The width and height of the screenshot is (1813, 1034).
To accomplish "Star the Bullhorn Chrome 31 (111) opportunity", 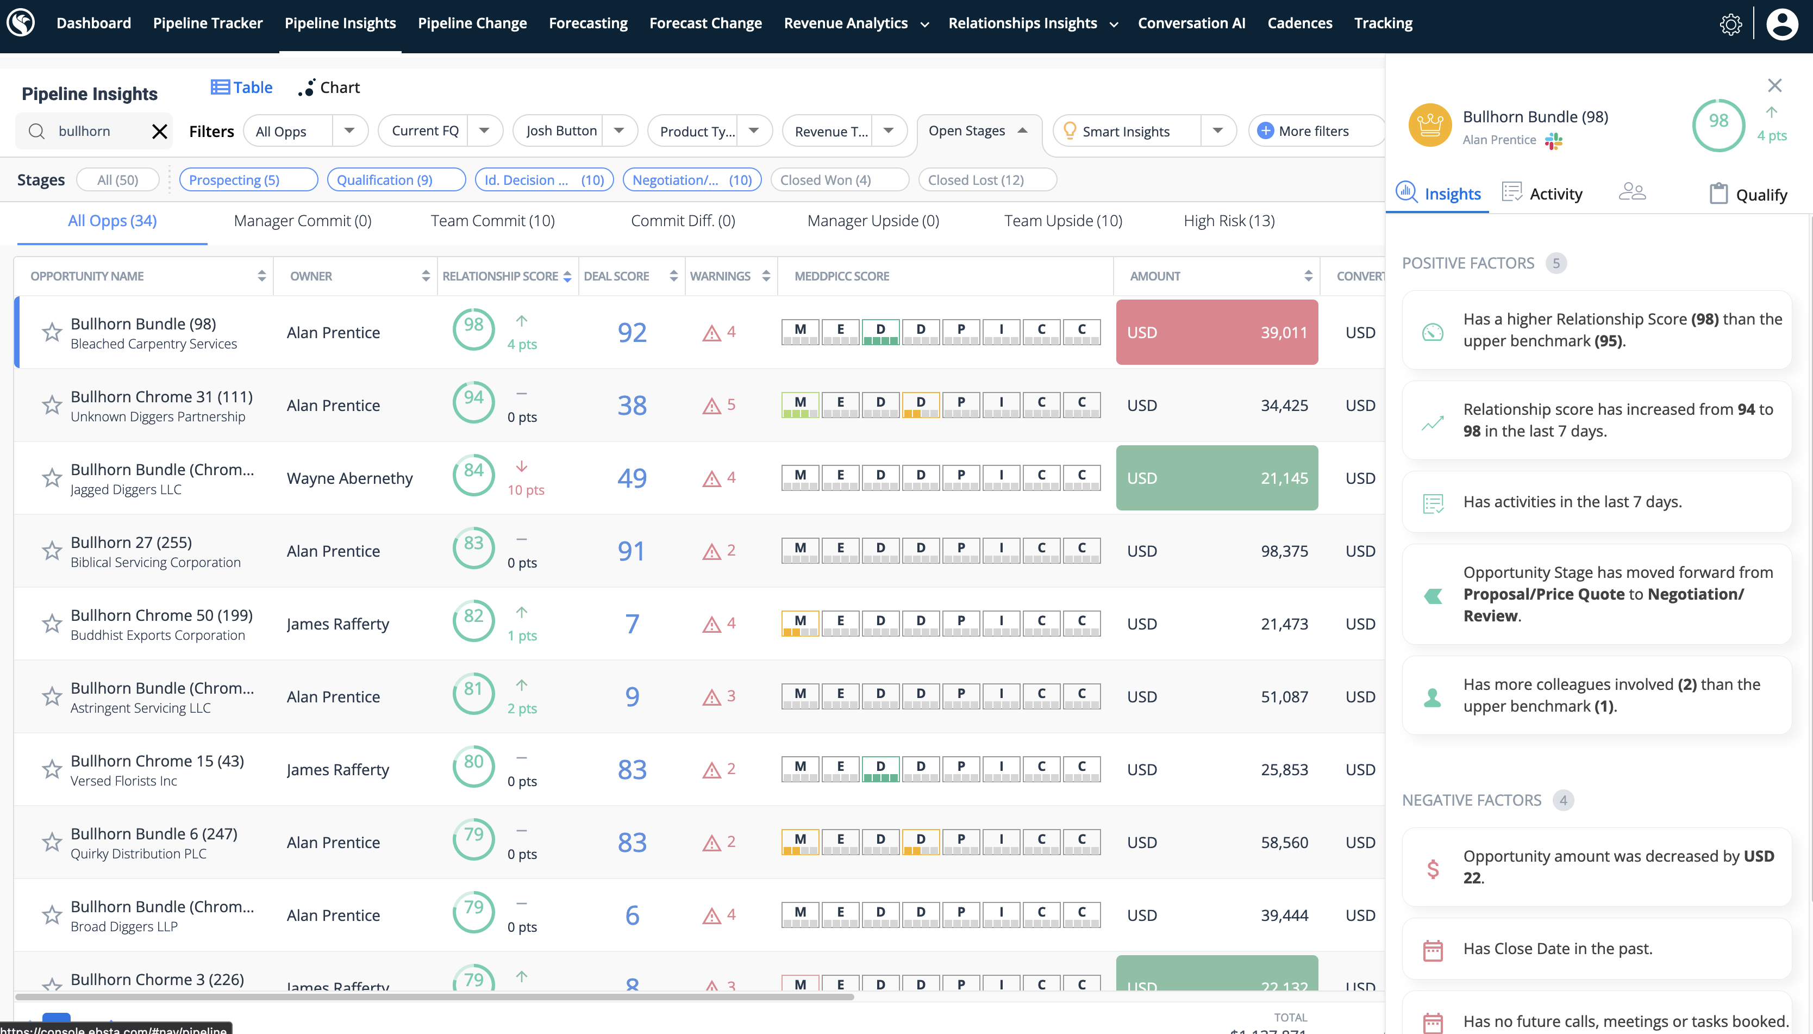I will tap(51, 406).
